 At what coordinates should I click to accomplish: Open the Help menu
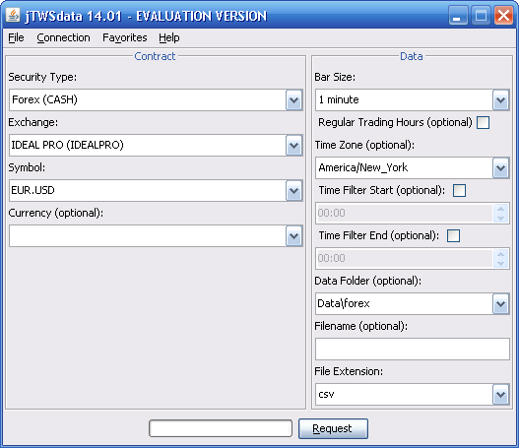coord(169,37)
